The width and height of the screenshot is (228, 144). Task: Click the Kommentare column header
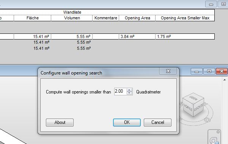point(106,18)
